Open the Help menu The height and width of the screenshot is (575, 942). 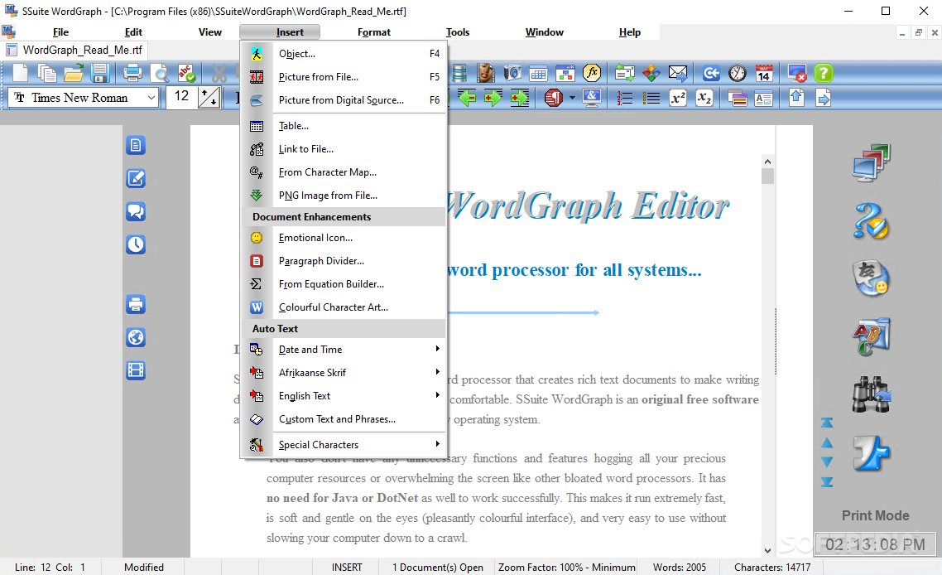coord(630,31)
